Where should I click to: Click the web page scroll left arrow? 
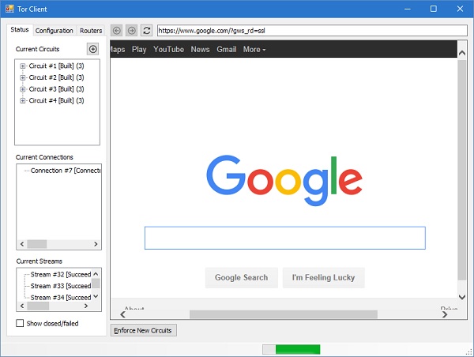click(122, 314)
